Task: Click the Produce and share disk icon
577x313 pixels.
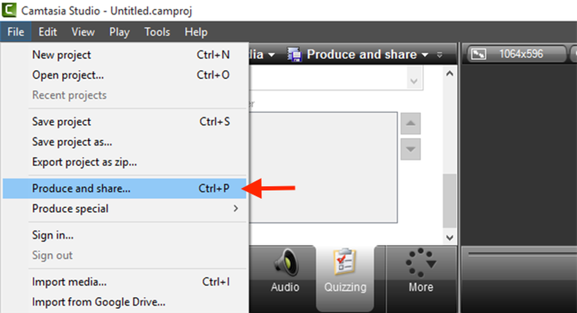Action: coord(294,55)
